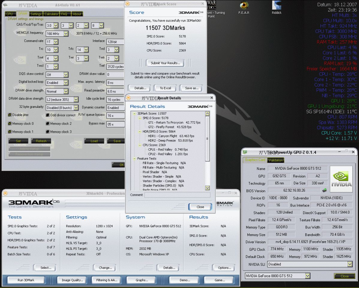The image size is (359, 288).
Task: Click the Comment input field
Action: 177,195
